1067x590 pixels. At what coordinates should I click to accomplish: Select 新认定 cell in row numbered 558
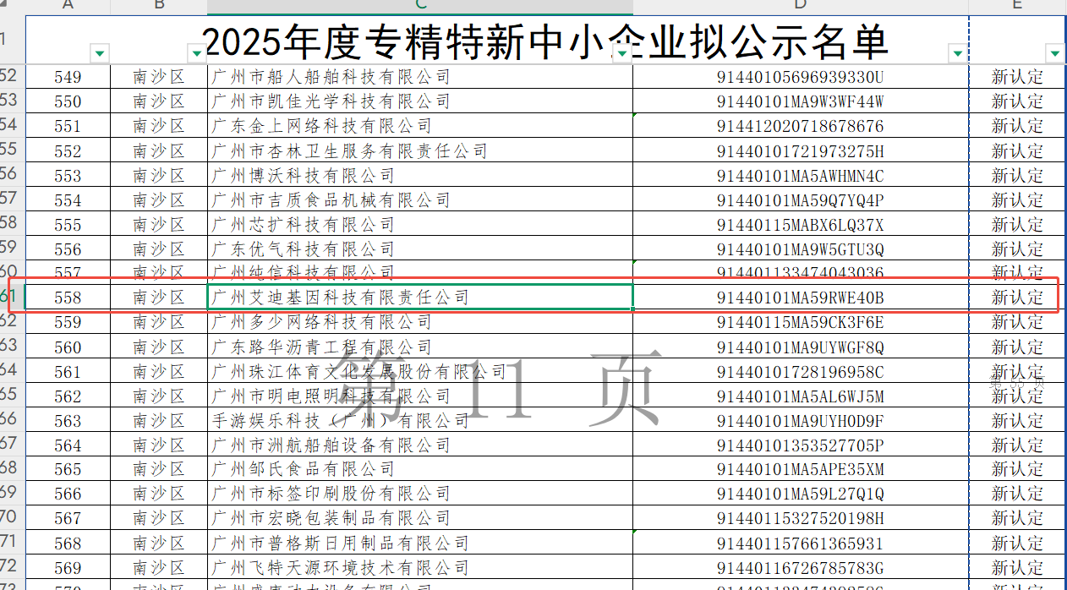[1017, 298]
